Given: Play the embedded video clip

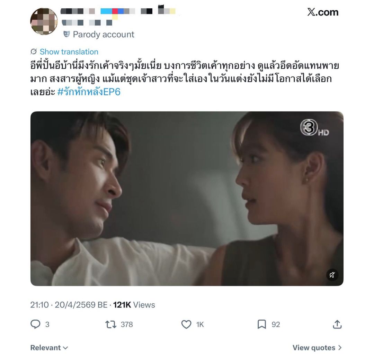Looking at the screenshot, I should click(187, 199).
